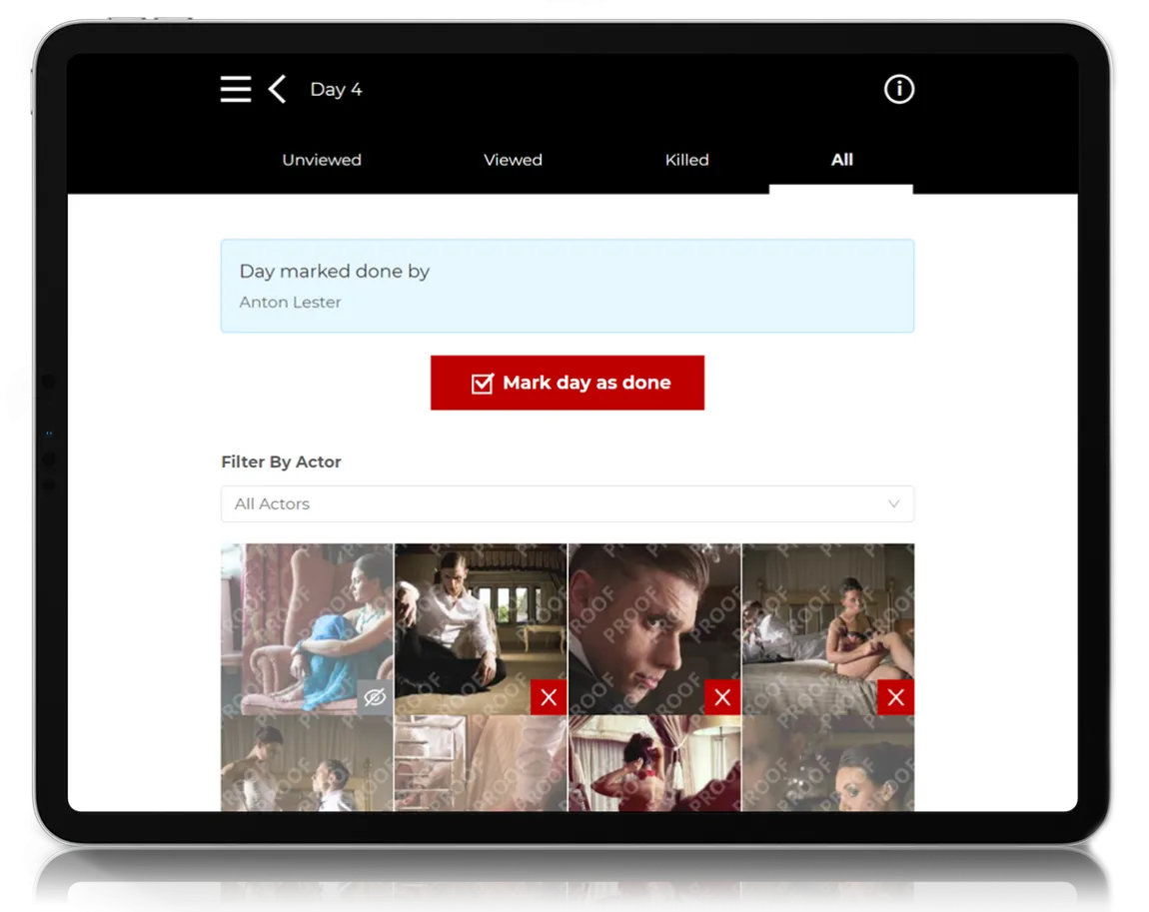Viewport: 1149px width, 912px height.
Task: Switch to the Viewed tab
Action: [513, 160]
